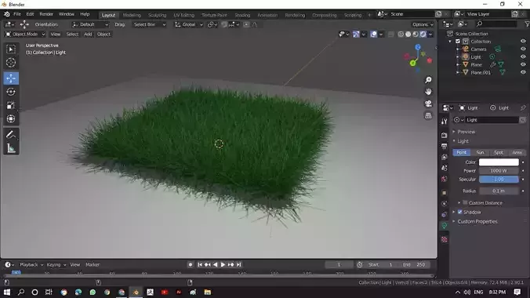Open the View Layer properties tab
The width and height of the screenshot is (530, 298).
point(444,157)
